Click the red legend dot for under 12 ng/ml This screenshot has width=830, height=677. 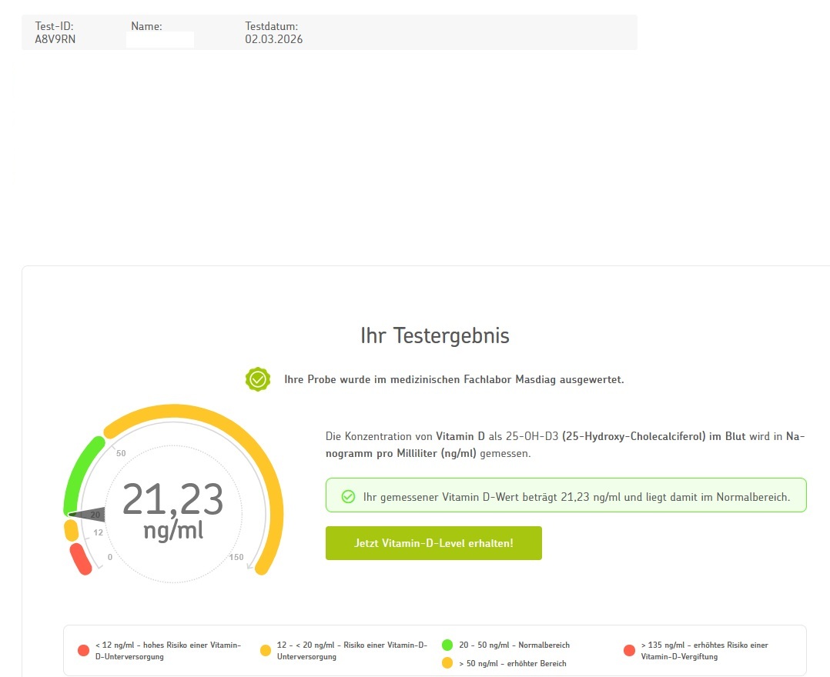84,651
